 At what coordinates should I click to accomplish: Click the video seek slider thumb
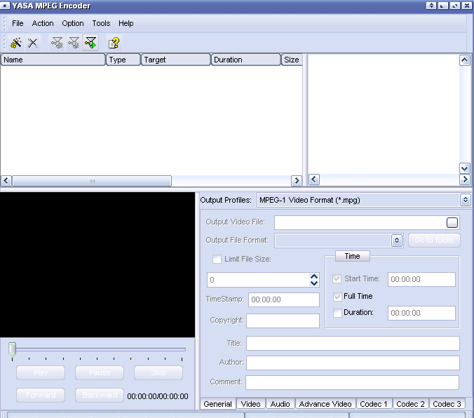click(12, 350)
